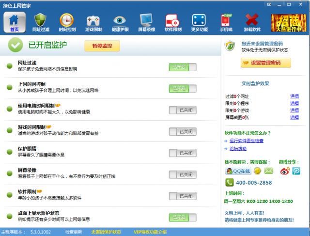This screenshot has height=236, width=310.
Task: Open 时间控制 clock icon
Action: click(67, 22)
